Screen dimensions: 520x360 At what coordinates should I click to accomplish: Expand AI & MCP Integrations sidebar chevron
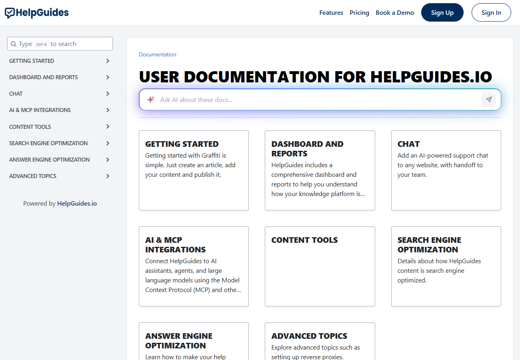click(108, 110)
